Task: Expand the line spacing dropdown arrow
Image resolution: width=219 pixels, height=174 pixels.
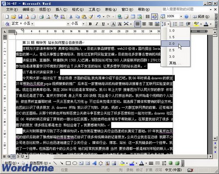Action: (168, 24)
